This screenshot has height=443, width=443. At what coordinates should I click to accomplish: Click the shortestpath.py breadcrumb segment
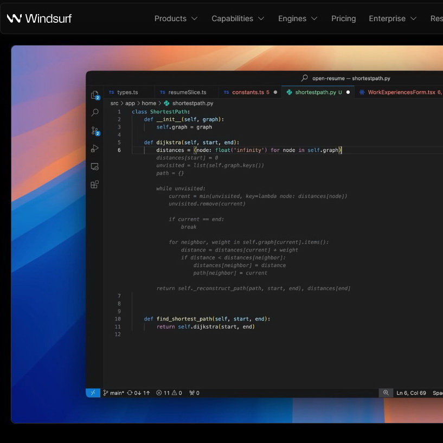click(x=189, y=104)
